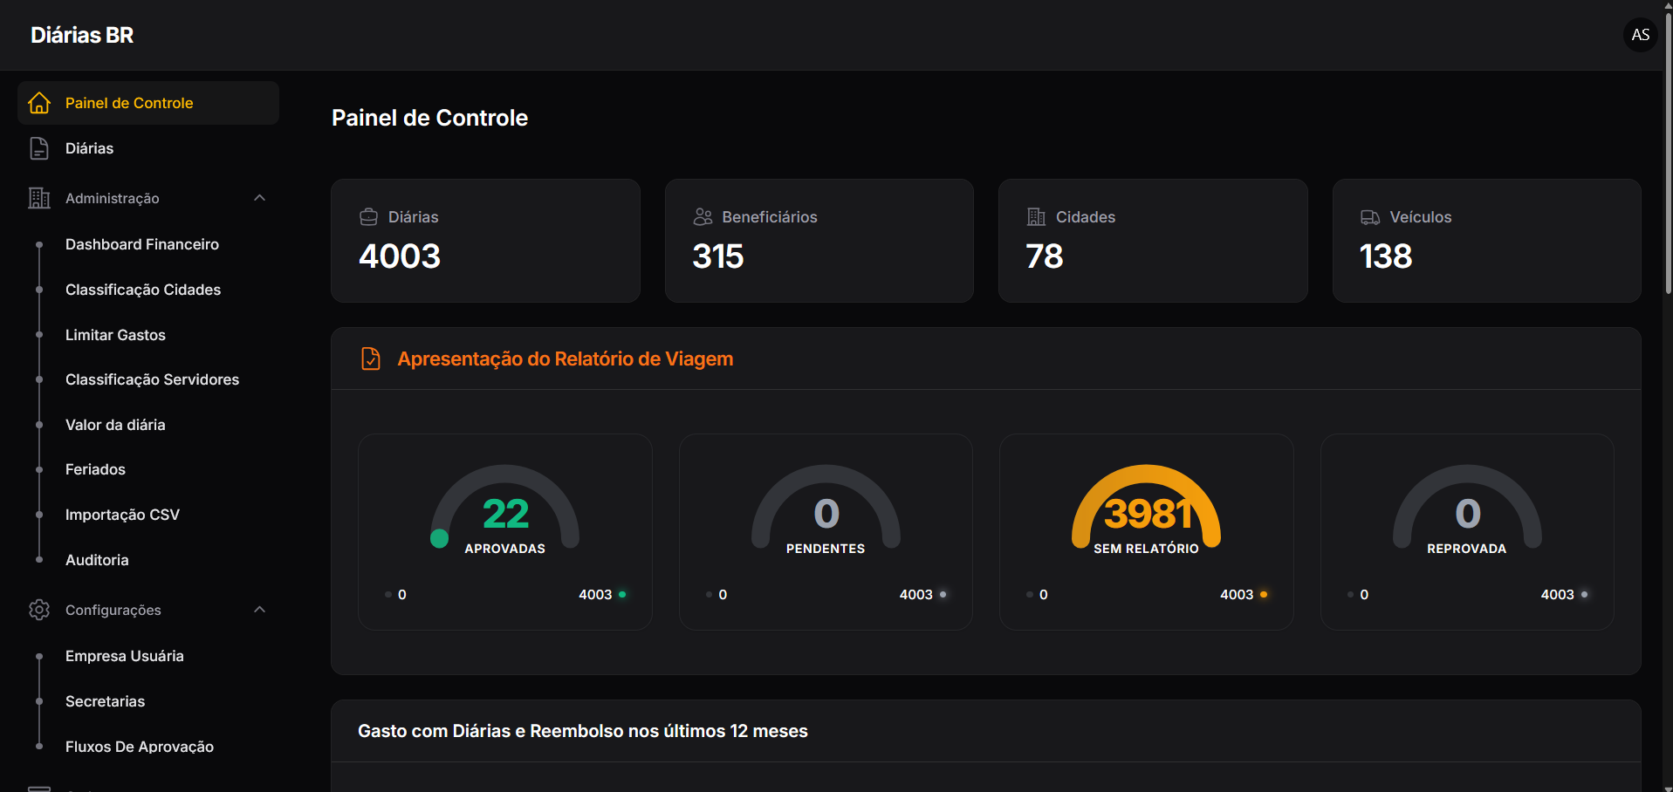This screenshot has height=792, width=1673.
Task: Click the building icon beside Administração
Action: (x=39, y=198)
